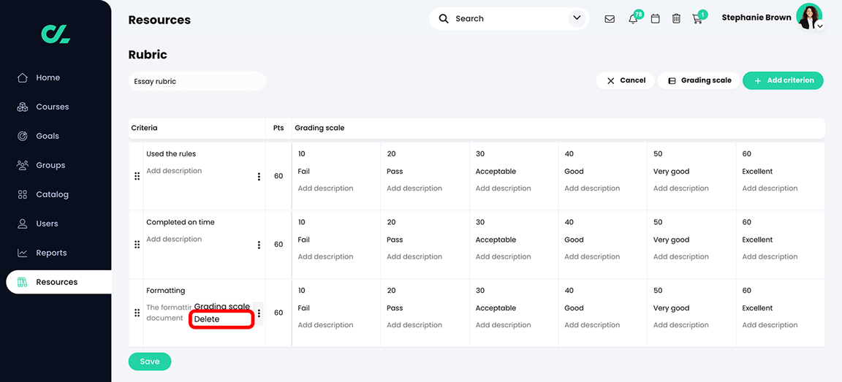Image resolution: width=842 pixels, height=382 pixels.
Task: Click the Used the rules criterion title
Action: 171,154
